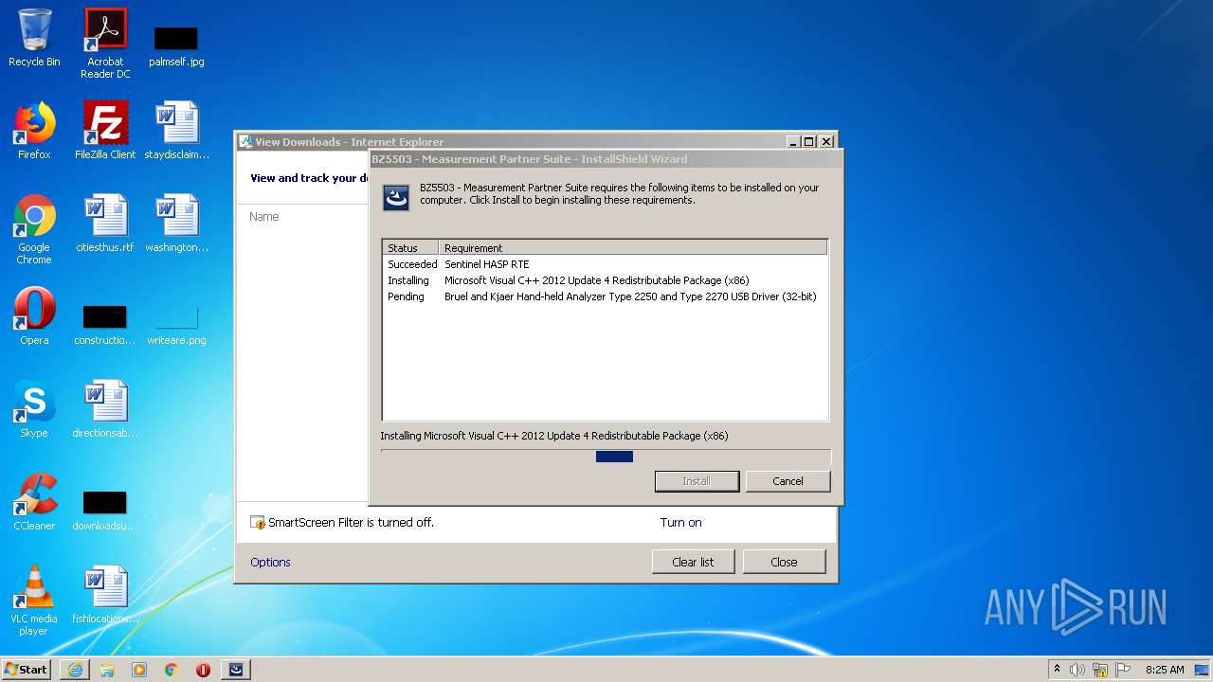Open FileZilla Client shortcut

click(x=105, y=131)
